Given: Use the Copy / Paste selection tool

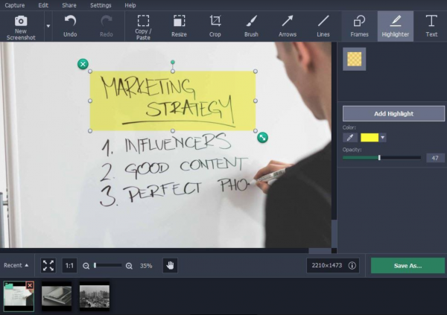Looking at the screenshot, I should pyautogui.click(x=143, y=25).
